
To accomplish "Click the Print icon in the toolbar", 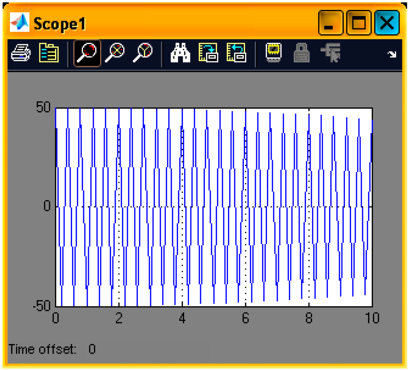I will pos(20,53).
